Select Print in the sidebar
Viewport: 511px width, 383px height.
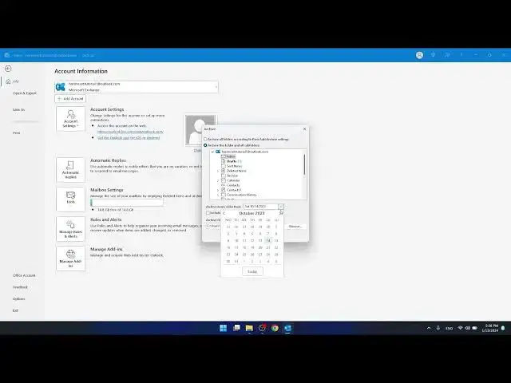(16, 133)
